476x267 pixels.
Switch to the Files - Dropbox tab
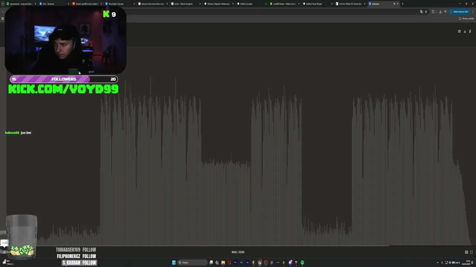(54, 4)
